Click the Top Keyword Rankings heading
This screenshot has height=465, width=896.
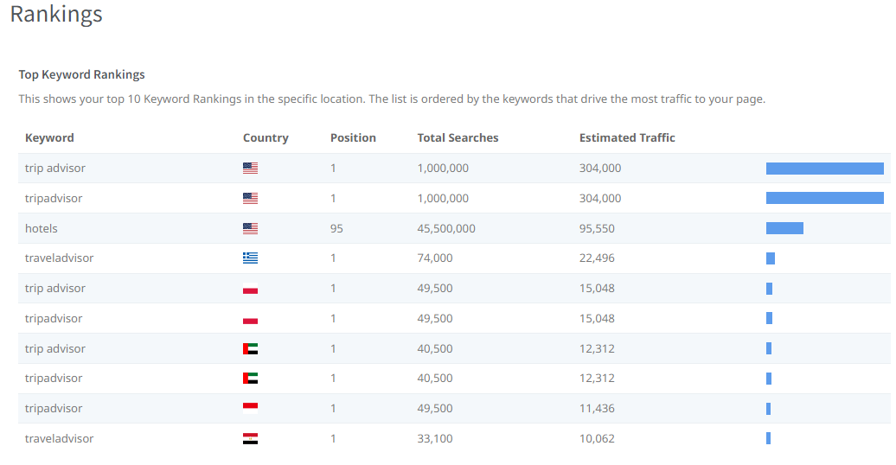point(81,74)
